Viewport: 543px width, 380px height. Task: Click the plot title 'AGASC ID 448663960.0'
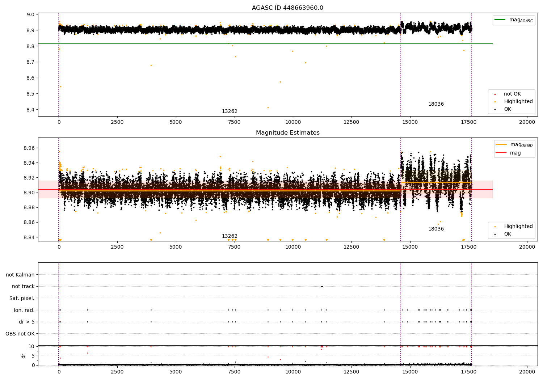coord(287,8)
